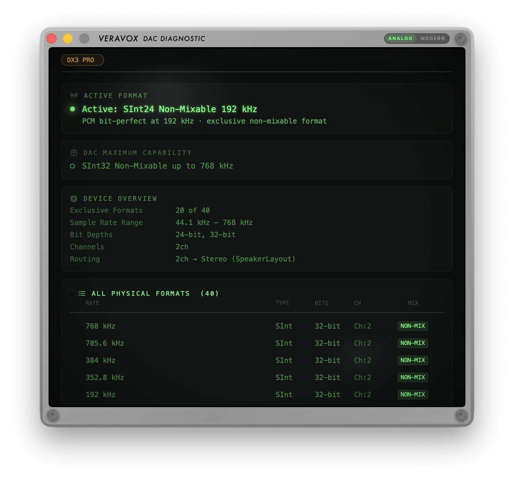The image size is (514, 480).
Task: Click the SInt type in 768 kHz row
Action: click(284, 326)
